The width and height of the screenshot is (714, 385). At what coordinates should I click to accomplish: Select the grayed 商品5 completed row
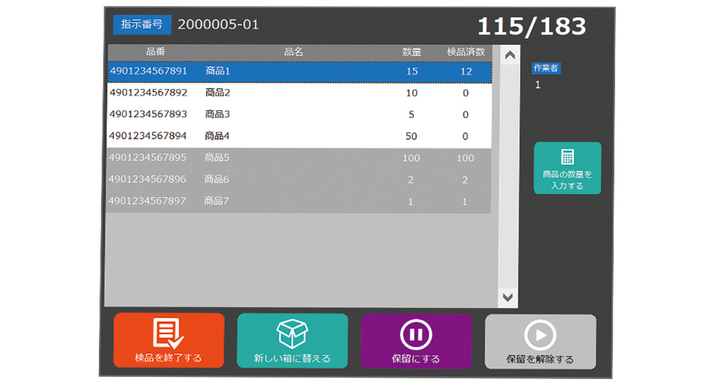tap(297, 158)
